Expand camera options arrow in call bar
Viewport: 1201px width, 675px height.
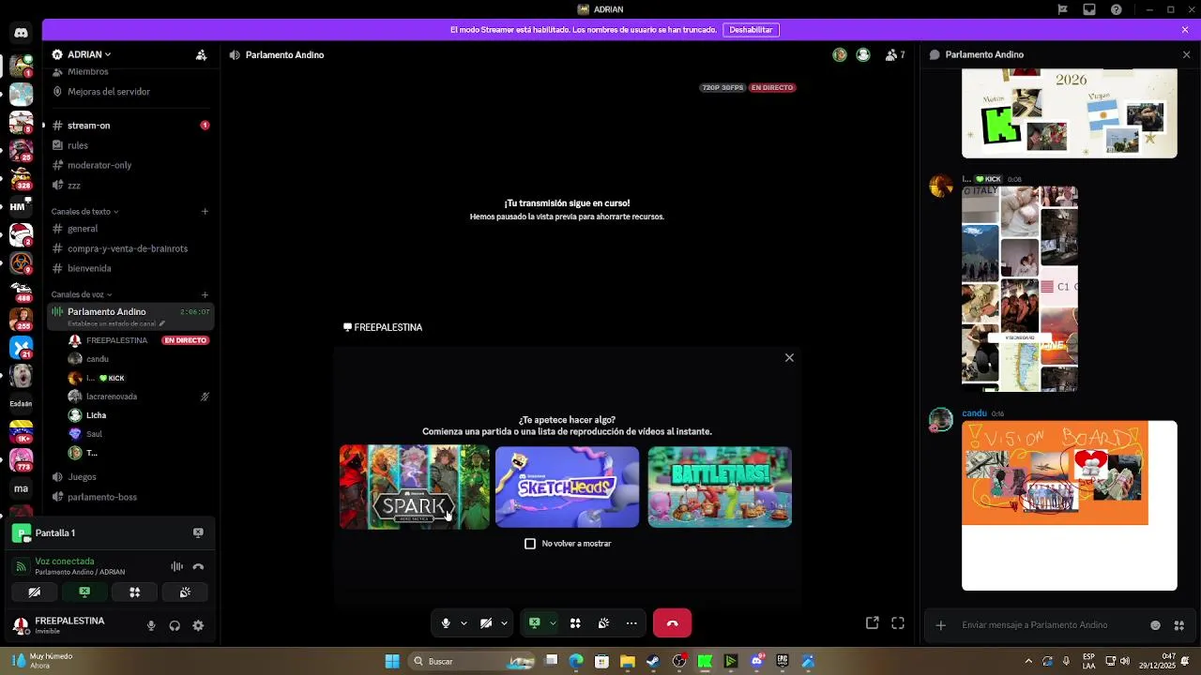click(x=504, y=622)
